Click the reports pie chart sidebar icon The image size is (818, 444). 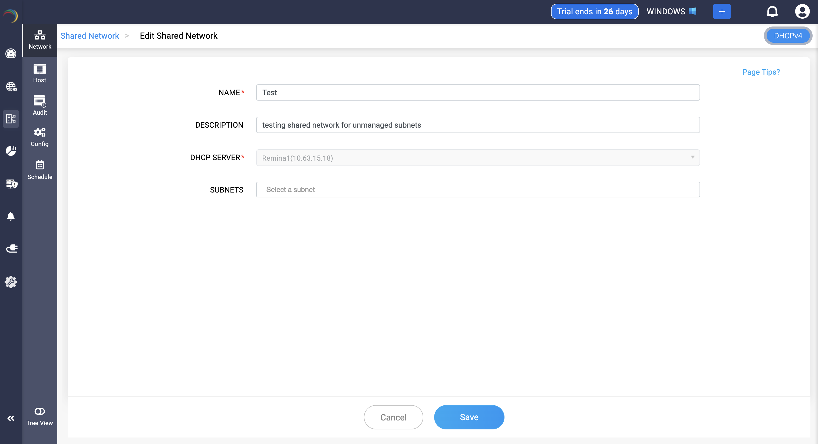(11, 151)
